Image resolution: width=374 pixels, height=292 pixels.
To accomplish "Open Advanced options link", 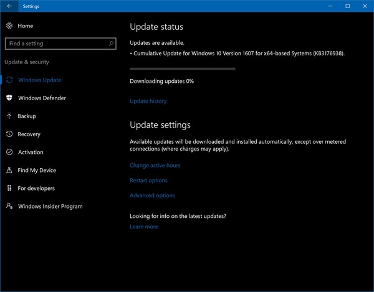I will coord(152,195).
